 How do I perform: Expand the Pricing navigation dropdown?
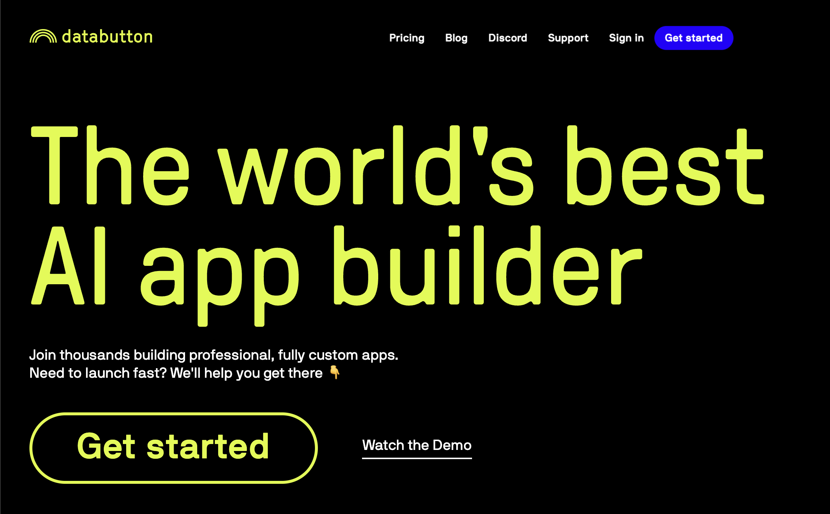[x=407, y=38]
